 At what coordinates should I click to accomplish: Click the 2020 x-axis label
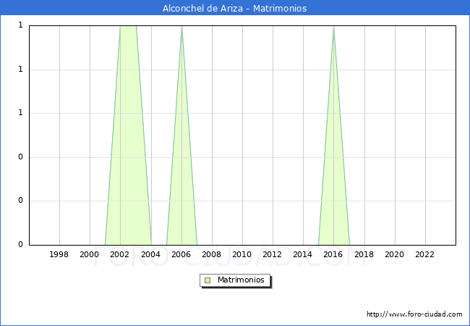[x=395, y=254]
